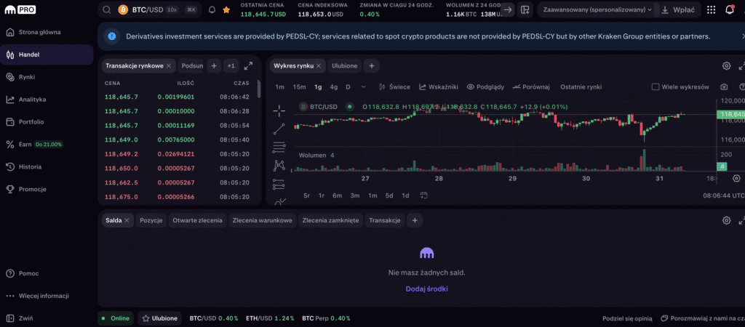Switch to the Otwarte zlecenia tab
This screenshot has height=327, width=745.
197,220
